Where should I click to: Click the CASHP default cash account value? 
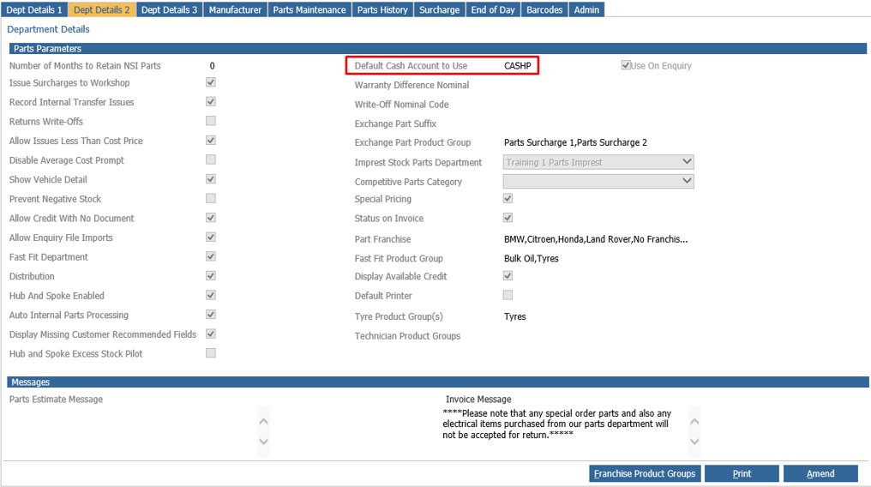[x=517, y=65]
